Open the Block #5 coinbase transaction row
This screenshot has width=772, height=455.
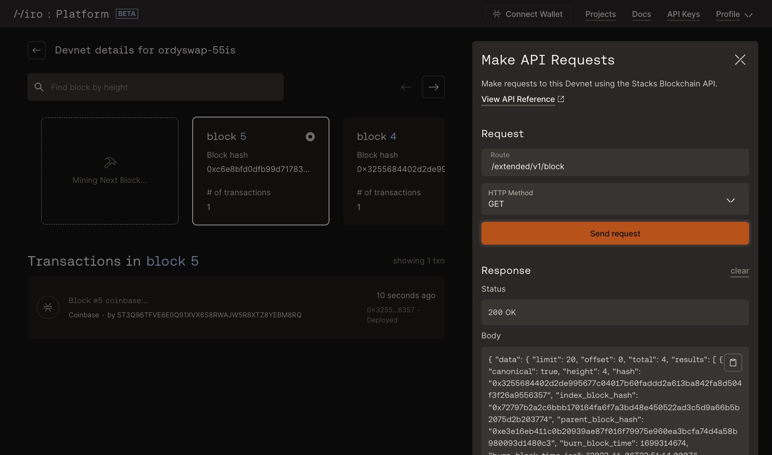pos(236,307)
